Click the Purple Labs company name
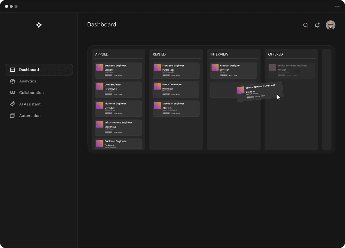This screenshot has width=345, height=248. pyautogui.click(x=168, y=70)
